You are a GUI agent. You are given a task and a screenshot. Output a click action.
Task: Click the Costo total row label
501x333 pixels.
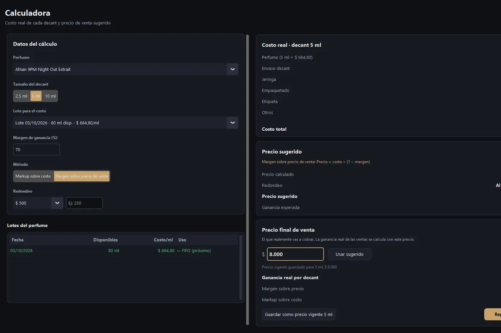tap(274, 129)
